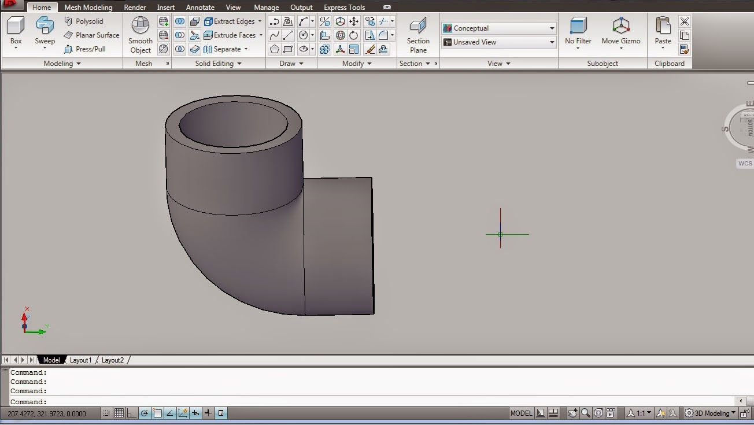Open the Annotate ribbon tab
The image size is (754, 425).
tap(200, 8)
